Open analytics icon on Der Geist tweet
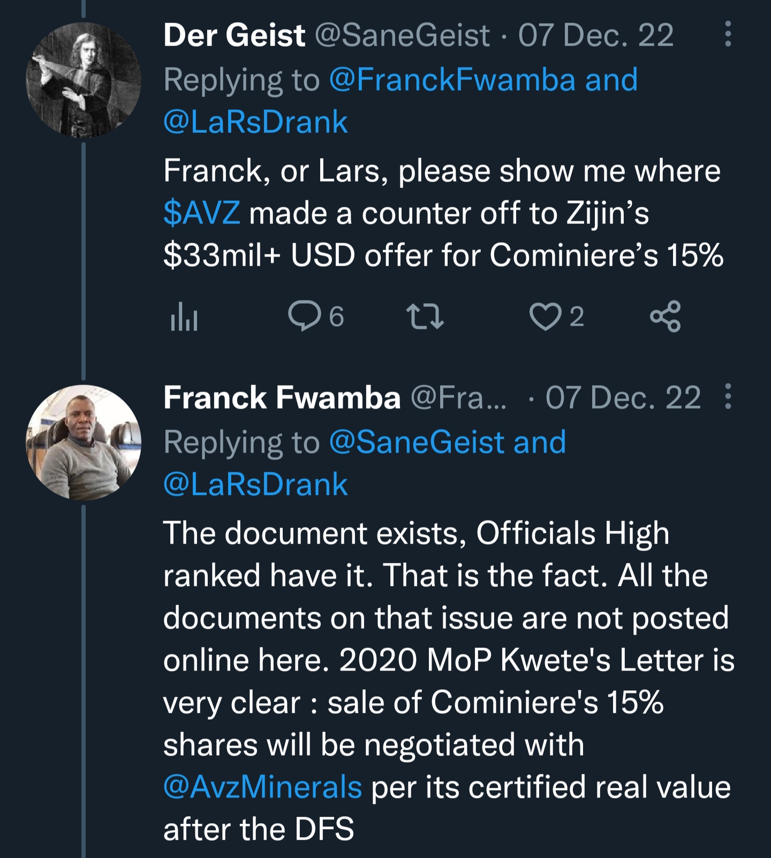Image resolution: width=771 pixels, height=858 pixels. tap(184, 317)
